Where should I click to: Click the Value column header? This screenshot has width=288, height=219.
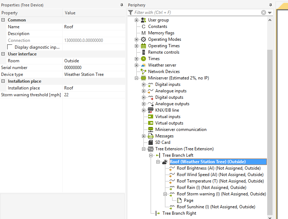tap(94, 13)
